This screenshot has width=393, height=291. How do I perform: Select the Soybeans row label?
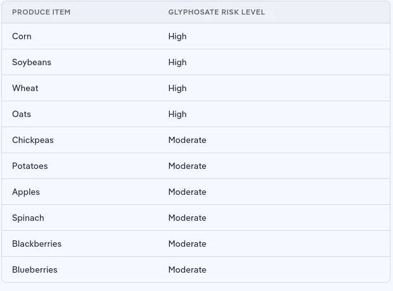(32, 63)
